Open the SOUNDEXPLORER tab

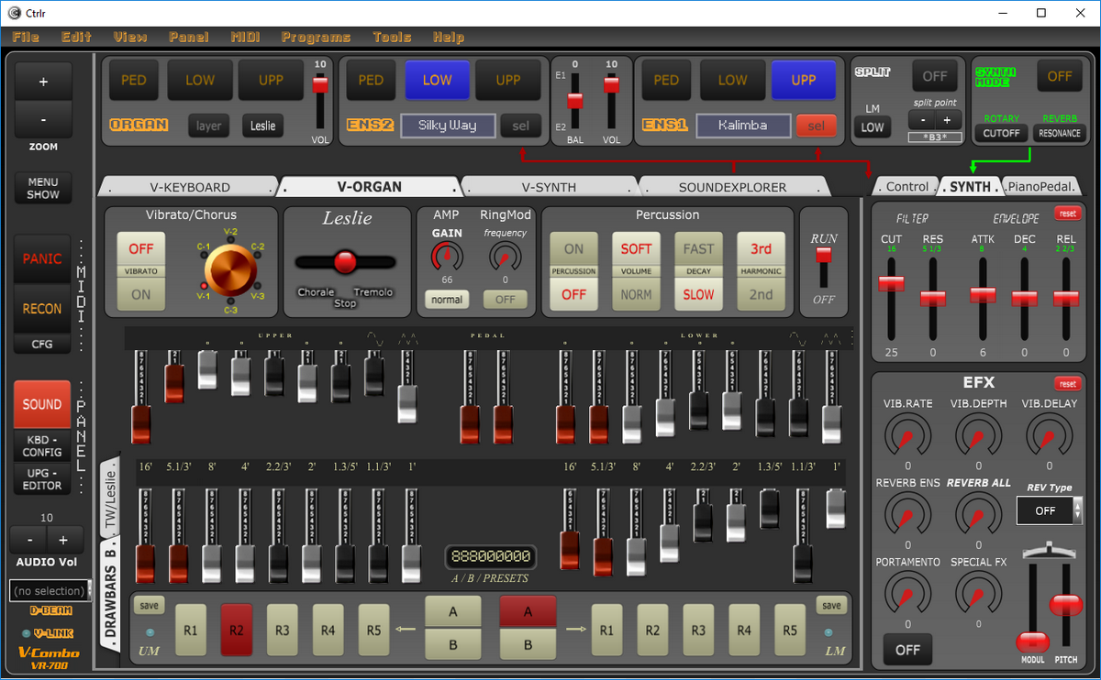click(732, 187)
